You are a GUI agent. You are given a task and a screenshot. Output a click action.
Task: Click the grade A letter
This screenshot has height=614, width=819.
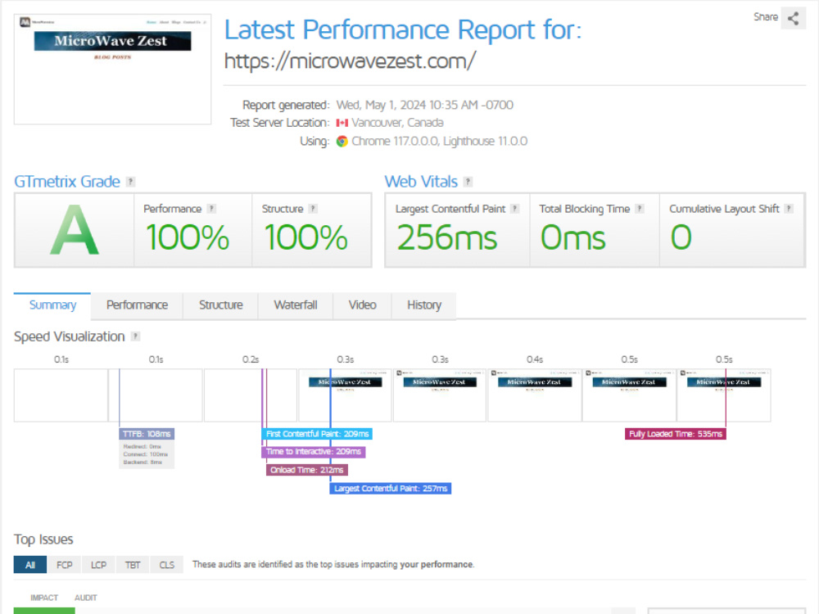(75, 230)
